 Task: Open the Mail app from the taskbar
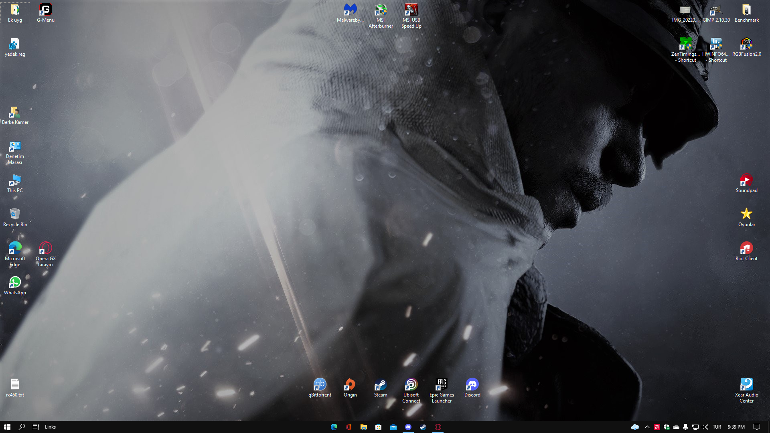393,427
